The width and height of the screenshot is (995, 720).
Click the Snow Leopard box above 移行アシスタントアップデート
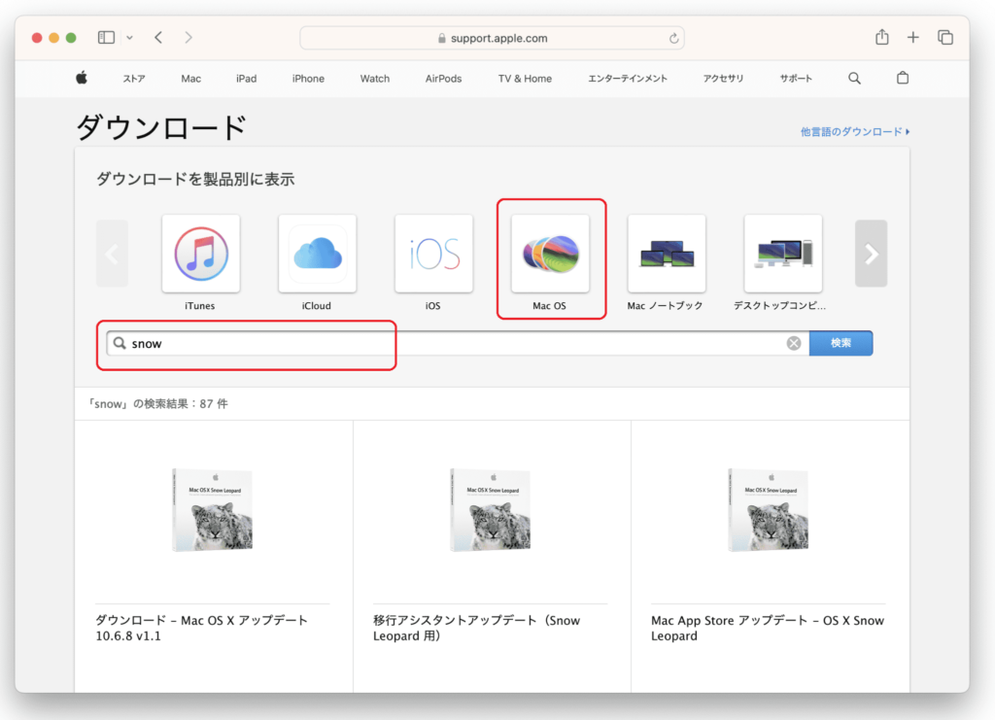491,510
